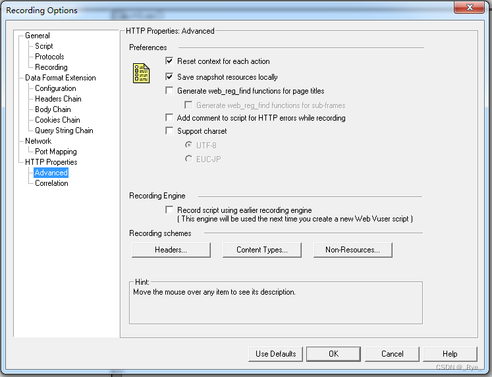The width and height of the screenshot is (492, 377).
Task: Open the Body Chain tree item
Action: point(53,109)
